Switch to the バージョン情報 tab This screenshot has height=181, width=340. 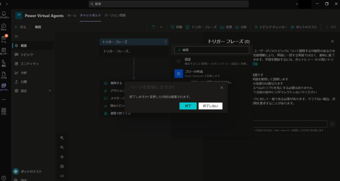click(x=115, y=15)
